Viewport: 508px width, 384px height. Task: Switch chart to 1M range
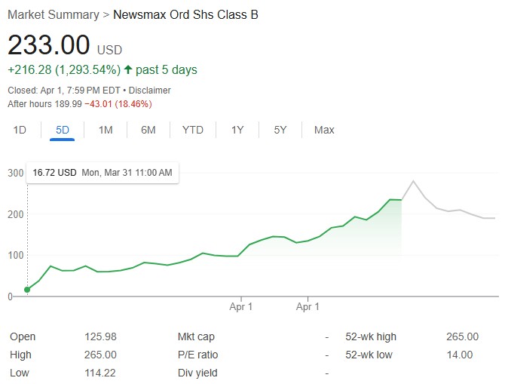[x=106, y=130]
